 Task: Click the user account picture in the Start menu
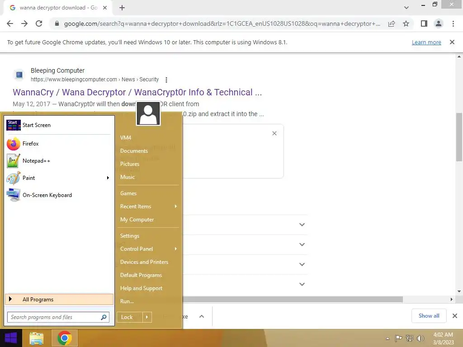tap(148, 113)
